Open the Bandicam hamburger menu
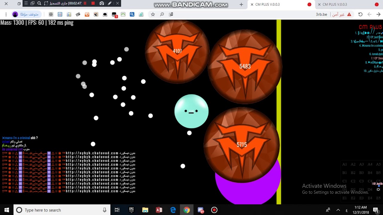The height and width of the screenshot is (215, 383). click(x=26, y=4)
